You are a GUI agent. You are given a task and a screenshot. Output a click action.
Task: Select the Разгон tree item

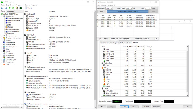tap(10, 27)
